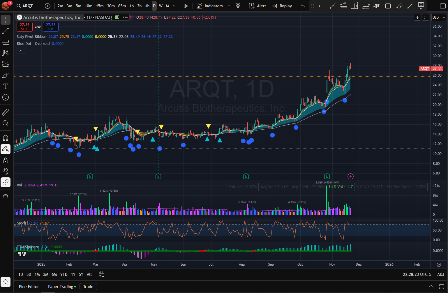The width and height of the screenshot is (448, 293).
Task: Select the brush drawing tool
Action: (x=6, y=75)
